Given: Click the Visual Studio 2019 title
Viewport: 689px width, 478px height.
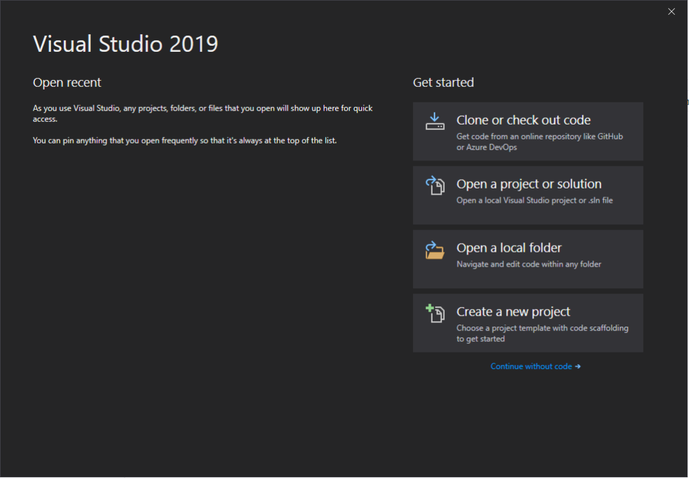Looking at the screenshot, I should 125,44.
